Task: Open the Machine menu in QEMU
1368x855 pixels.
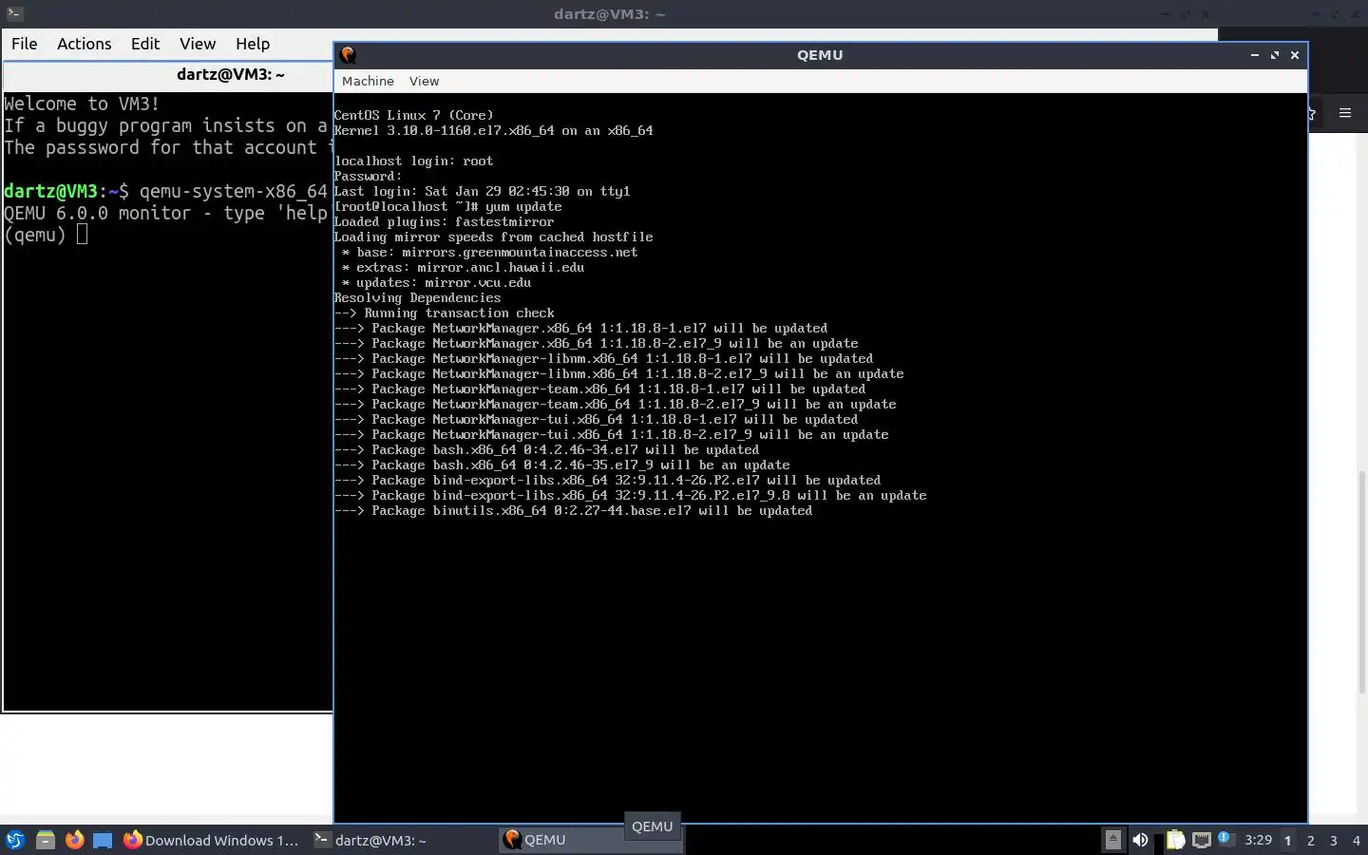Action: pyautogui.click(x=368, y=82)
